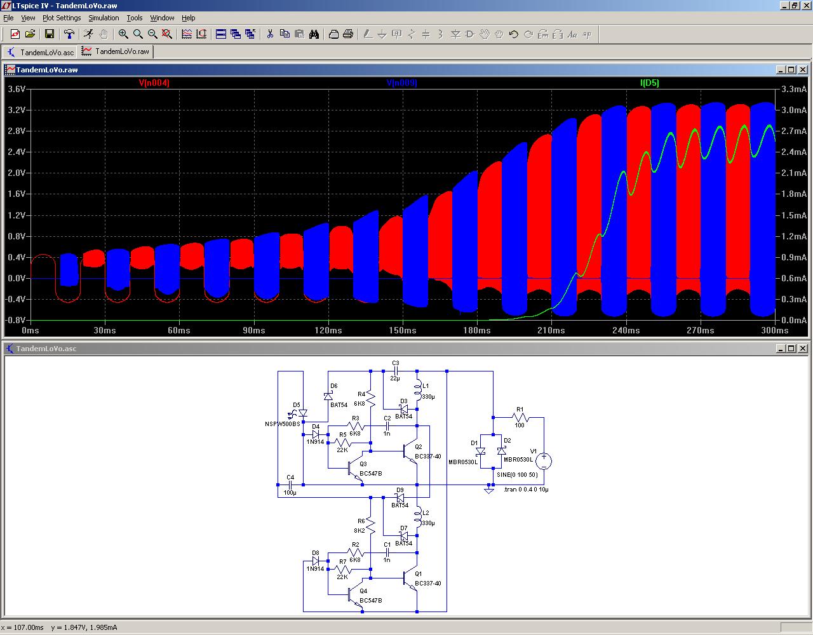The image size is (813, 635).
Task: Open Print Setup icon
Action: (x=333, y=34)
